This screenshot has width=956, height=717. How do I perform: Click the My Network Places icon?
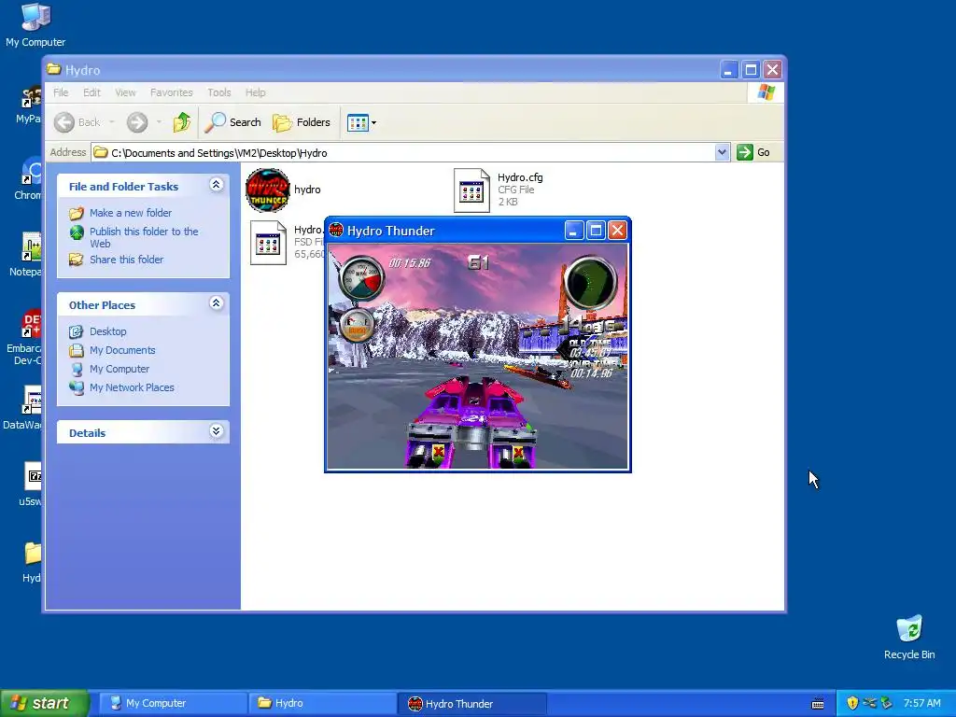pos(77,387)
